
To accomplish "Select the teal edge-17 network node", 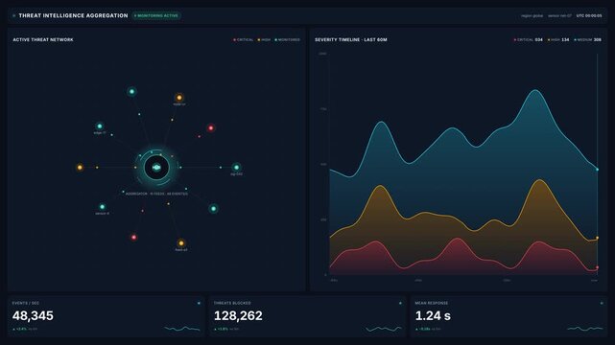I will point(100,126).
